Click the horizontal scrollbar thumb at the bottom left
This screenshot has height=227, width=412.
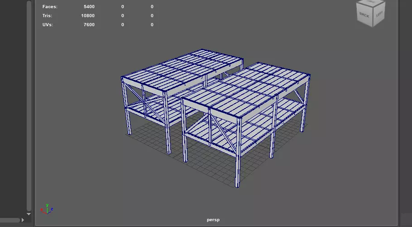point(10,220)
